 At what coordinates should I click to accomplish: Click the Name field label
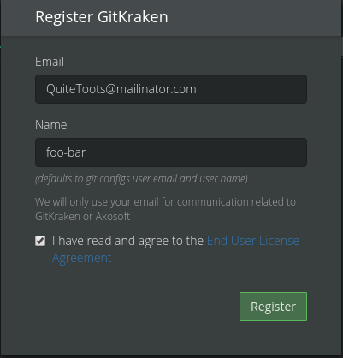pos(51,125)
